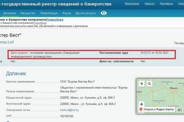Click Открыть в Яндекс.Картах button

pyautogui.click(x=156, y=109)
